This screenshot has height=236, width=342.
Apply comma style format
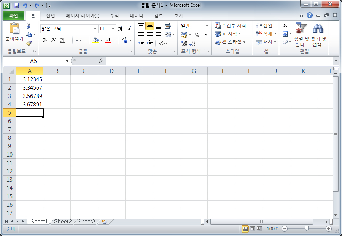(206, 35)
